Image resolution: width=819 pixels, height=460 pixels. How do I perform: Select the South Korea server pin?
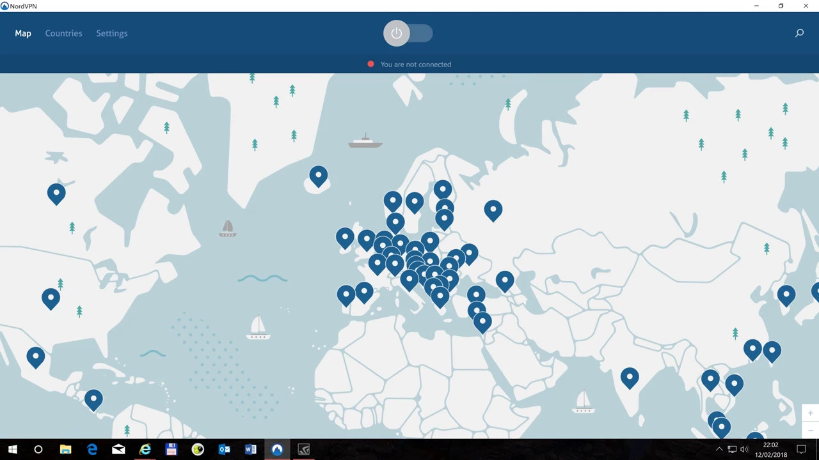(x=786, y=295)
